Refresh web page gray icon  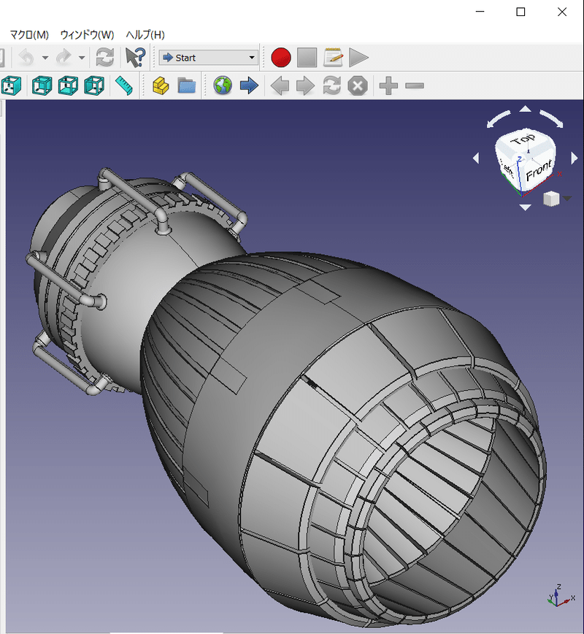coord(332,85)
